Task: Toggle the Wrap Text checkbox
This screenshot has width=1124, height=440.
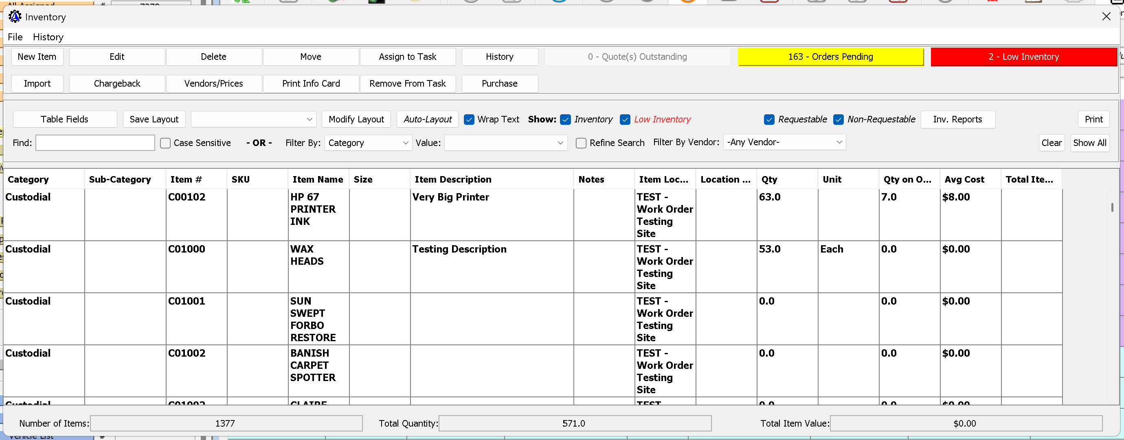Action: tap(469, 120)
